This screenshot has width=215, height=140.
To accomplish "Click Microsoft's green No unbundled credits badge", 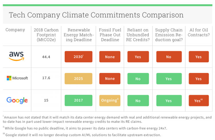I will [x=138, y=79].
